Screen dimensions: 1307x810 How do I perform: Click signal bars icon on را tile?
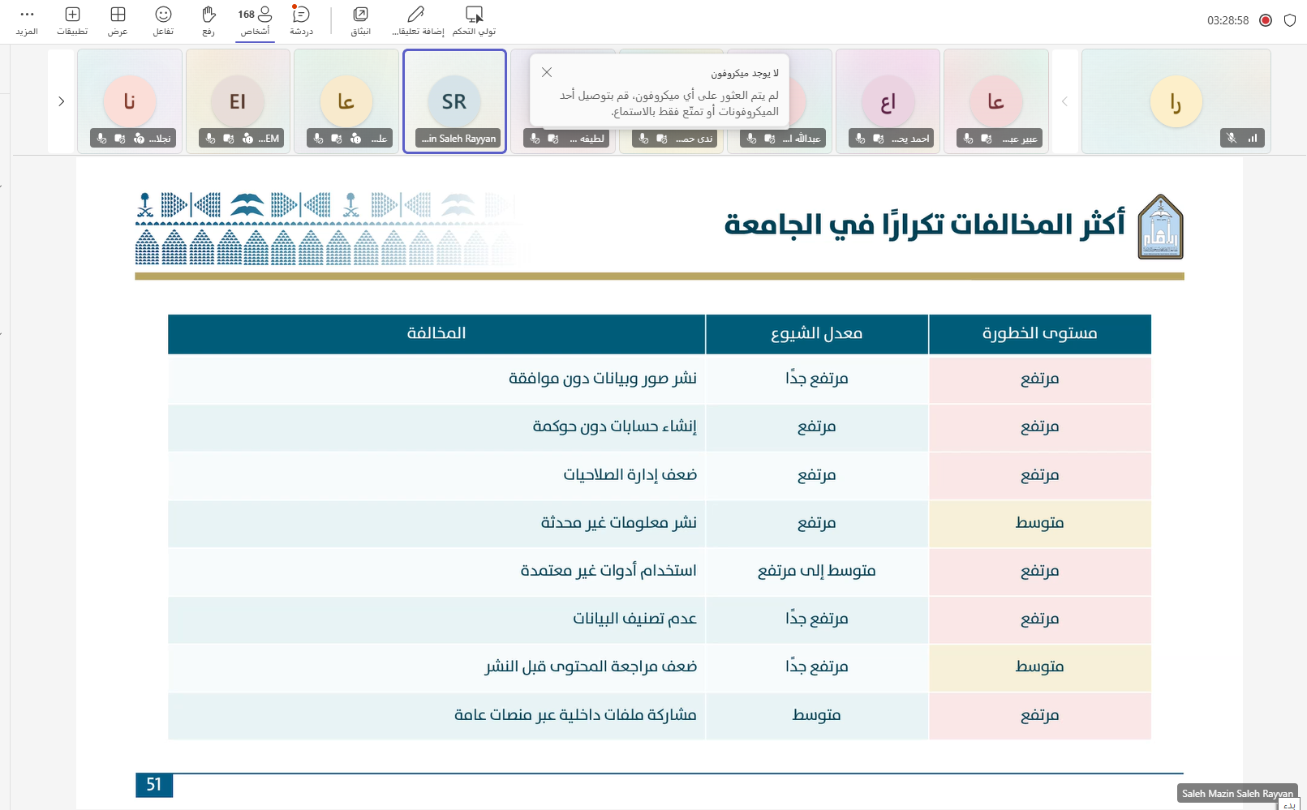(x=1252, y=139)
